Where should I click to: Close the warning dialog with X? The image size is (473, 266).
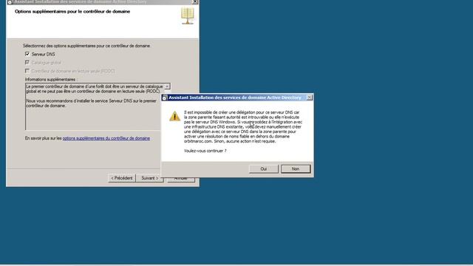click(x=309, y=98)
